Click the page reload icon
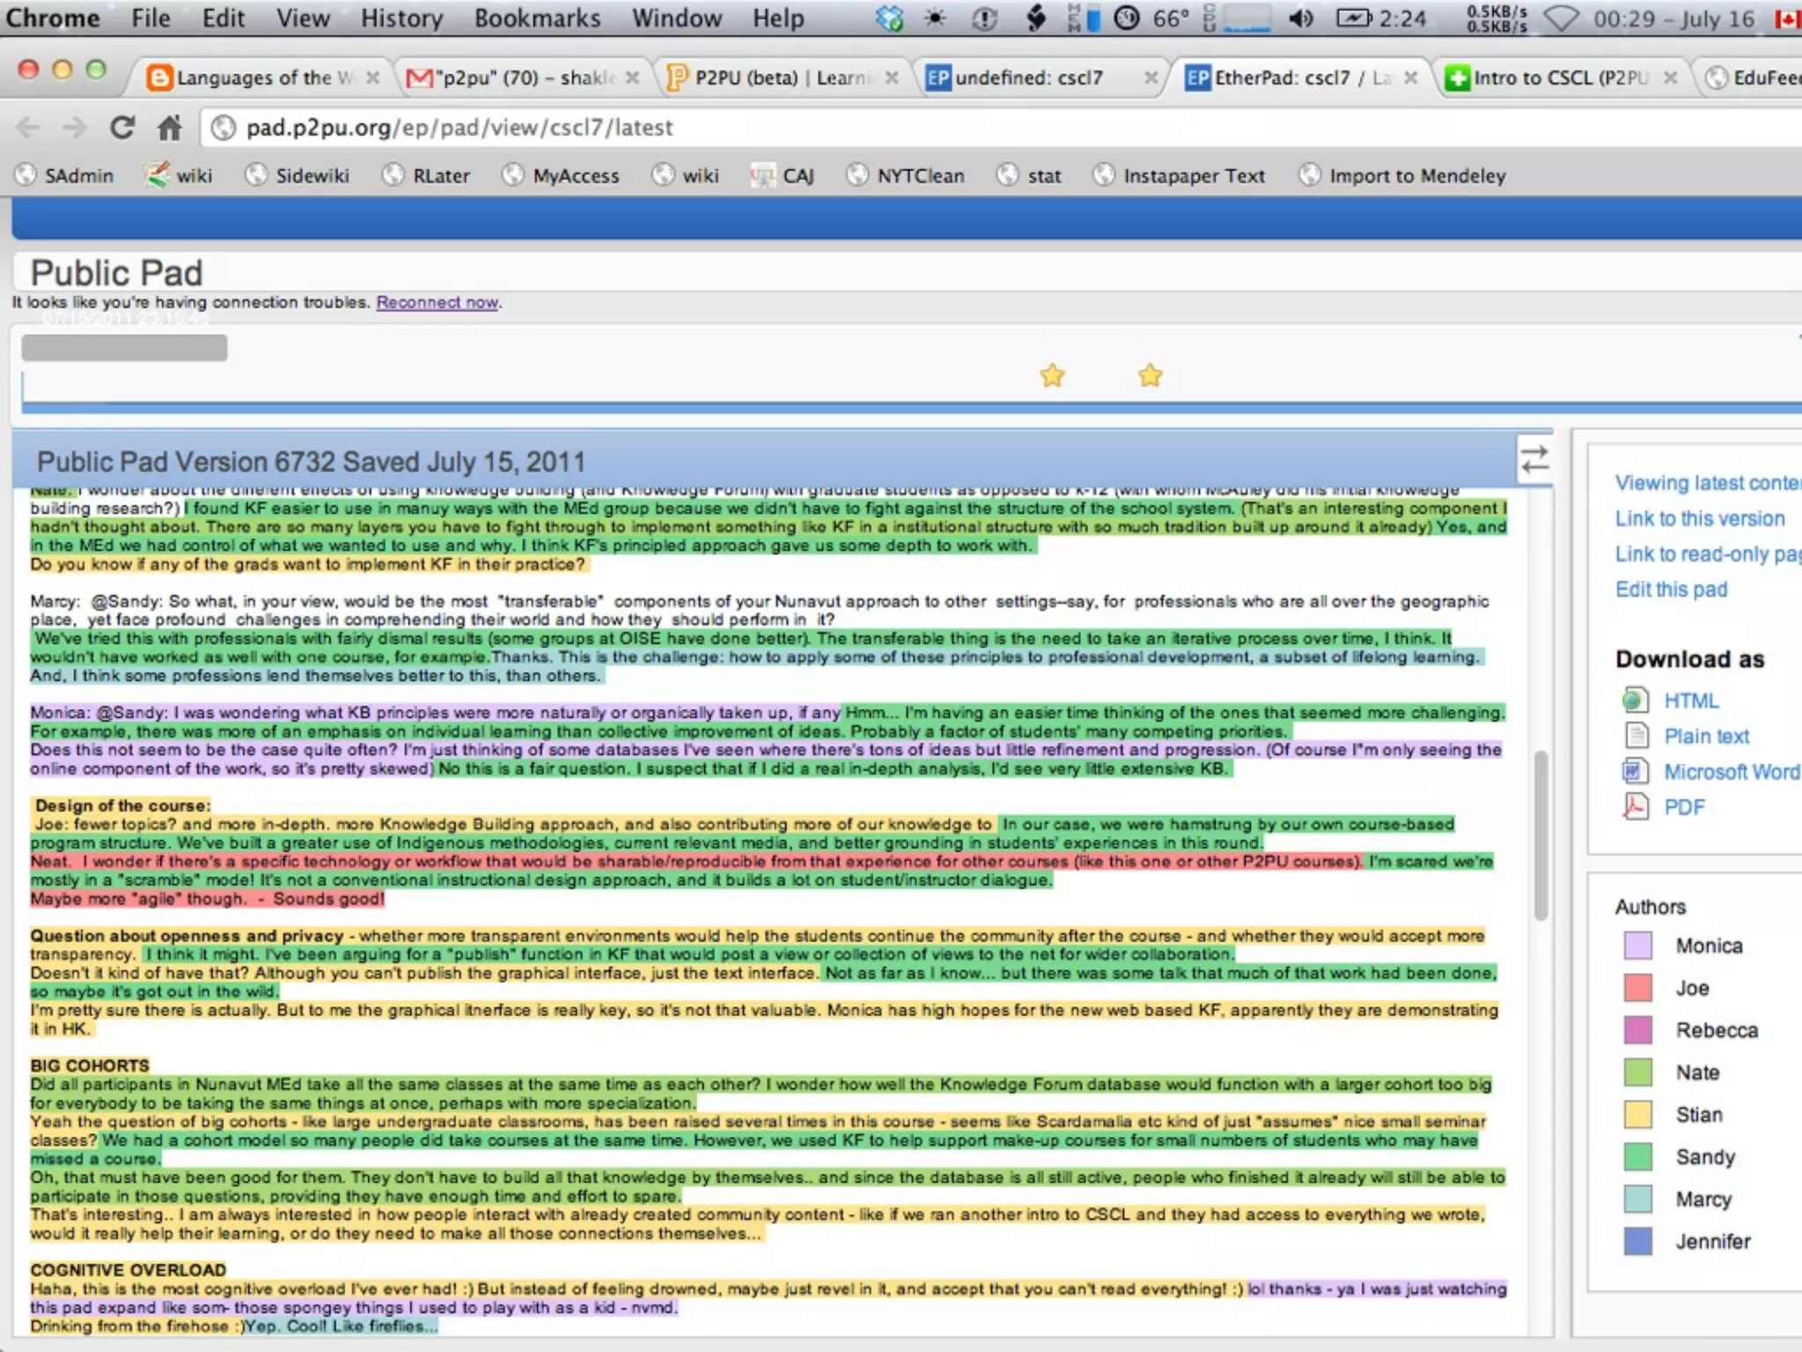 [122, 128]
